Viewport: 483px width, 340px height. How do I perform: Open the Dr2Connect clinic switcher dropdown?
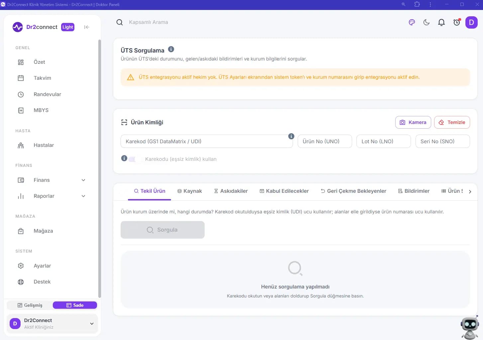tap(52, 323)
